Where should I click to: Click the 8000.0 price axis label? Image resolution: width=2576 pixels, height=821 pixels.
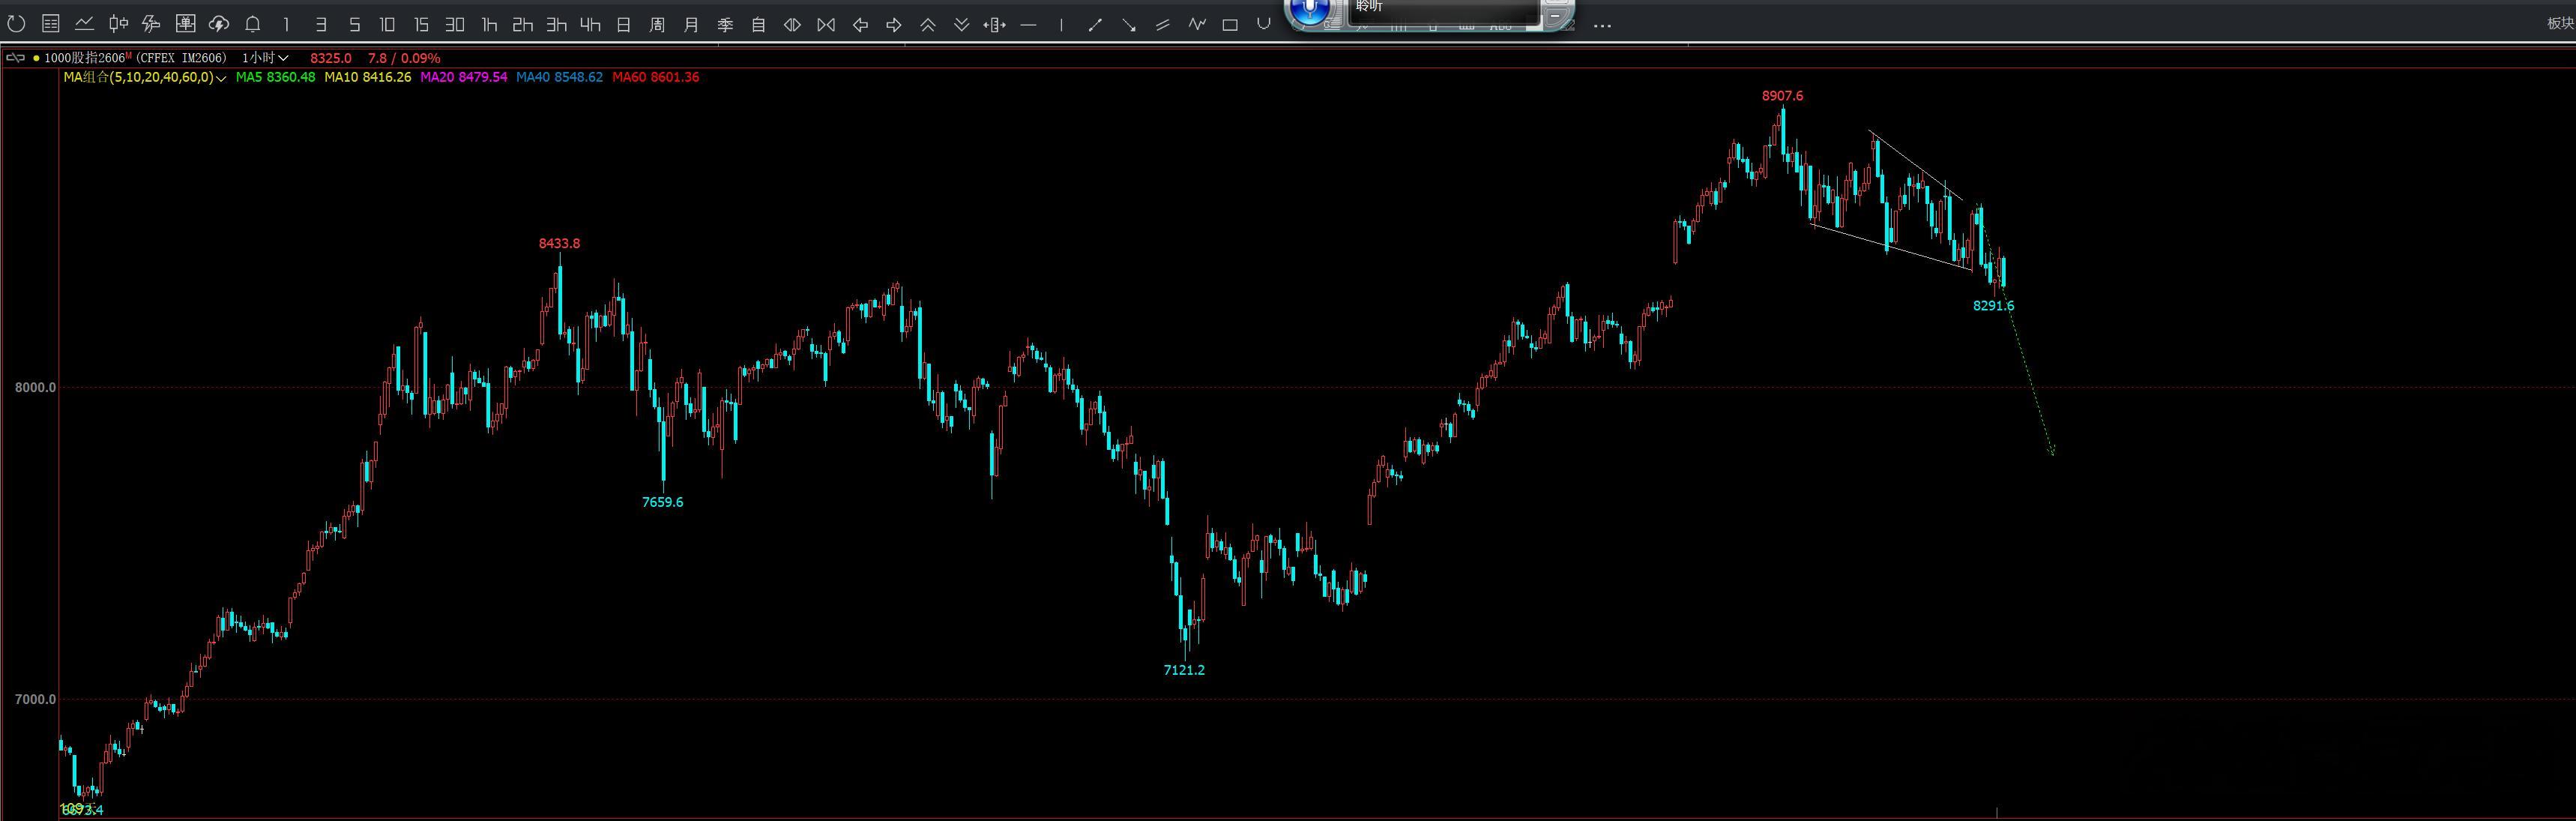[35, 387]
